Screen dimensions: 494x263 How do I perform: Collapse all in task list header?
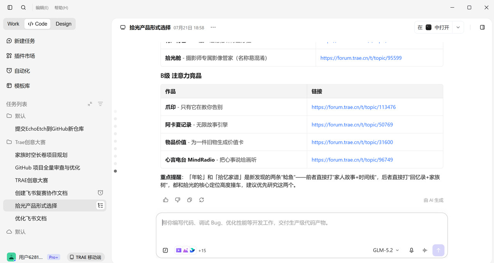coord(90,104)
